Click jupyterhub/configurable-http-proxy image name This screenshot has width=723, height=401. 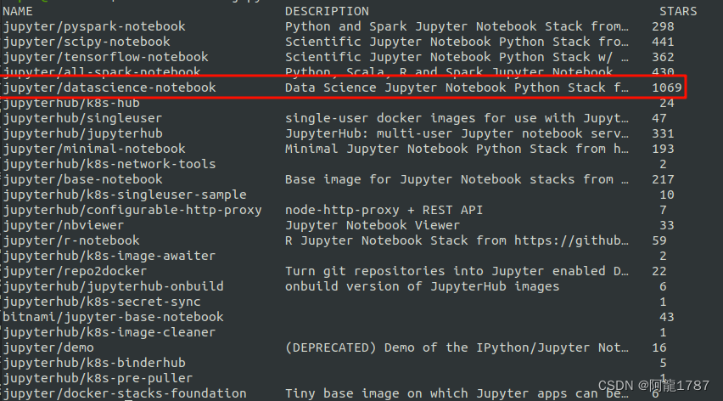tap(132, 210)
